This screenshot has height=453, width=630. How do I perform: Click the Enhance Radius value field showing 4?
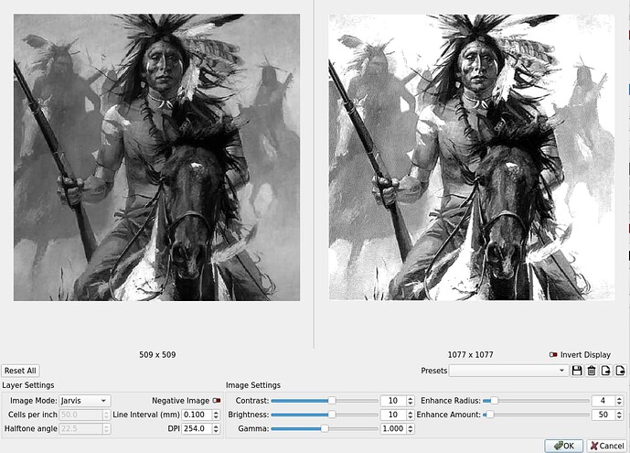click(603, 401)
